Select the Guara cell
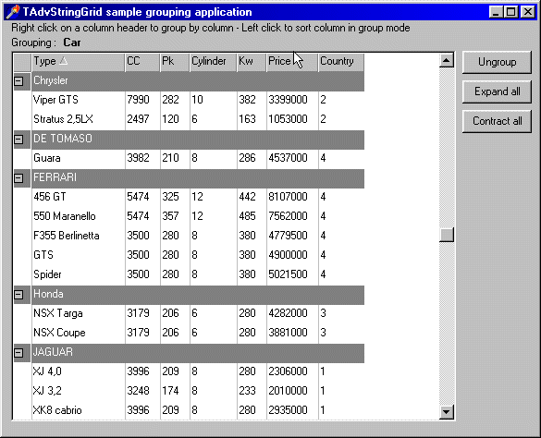 pos(78,159)
